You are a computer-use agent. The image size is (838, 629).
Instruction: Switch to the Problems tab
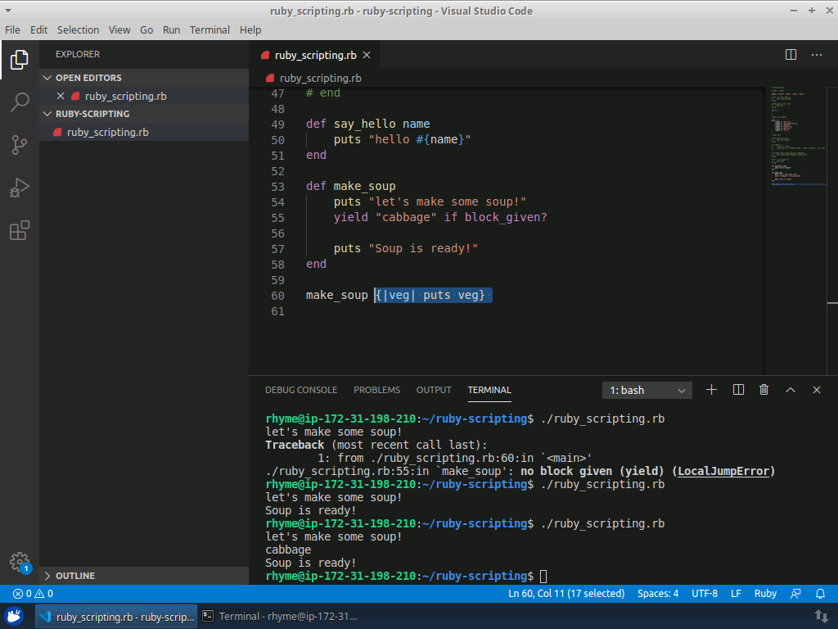pos(376,390)
